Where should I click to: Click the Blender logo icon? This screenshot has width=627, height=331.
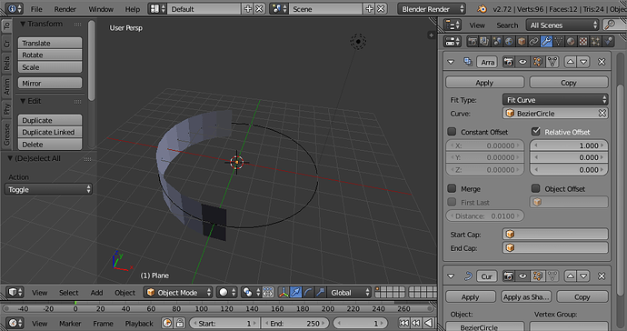482,9
